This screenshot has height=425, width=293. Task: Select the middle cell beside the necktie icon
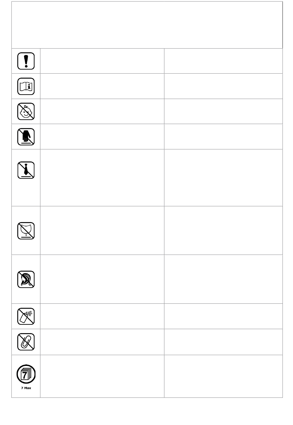click(x=102, y=178)
